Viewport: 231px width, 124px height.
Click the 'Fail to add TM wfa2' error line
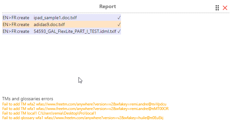tap(84, 104)
